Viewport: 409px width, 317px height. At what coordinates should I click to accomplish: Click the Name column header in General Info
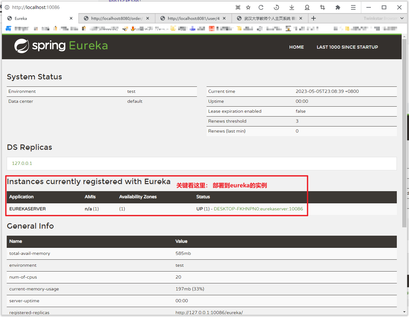(16, 241)
